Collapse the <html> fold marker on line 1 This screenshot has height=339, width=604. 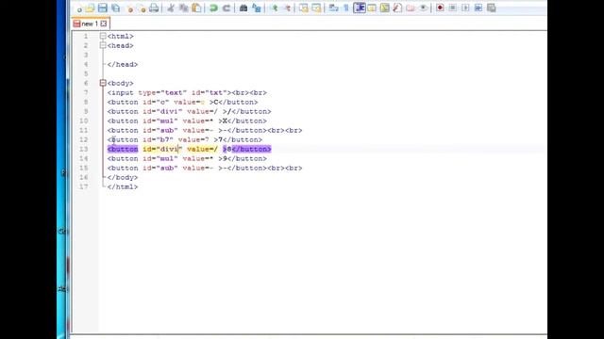click(103, 36)
